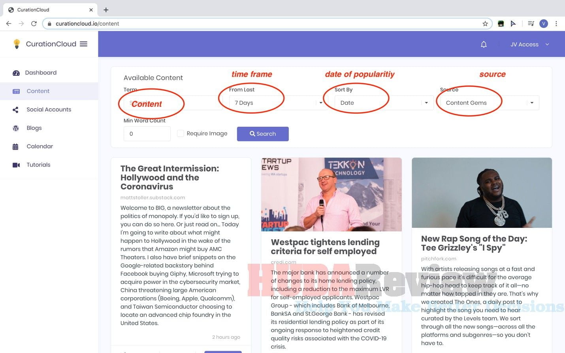Image resolution: width=565 pixels, height=353 pixels.
Task: Open New Rap Song of the Day title
Action: (x=474, y=243)
